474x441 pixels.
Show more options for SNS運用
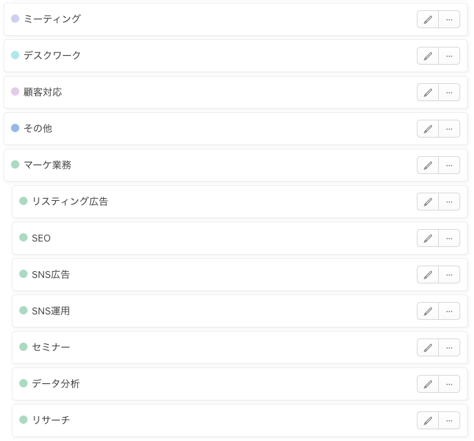coord(449,311)
